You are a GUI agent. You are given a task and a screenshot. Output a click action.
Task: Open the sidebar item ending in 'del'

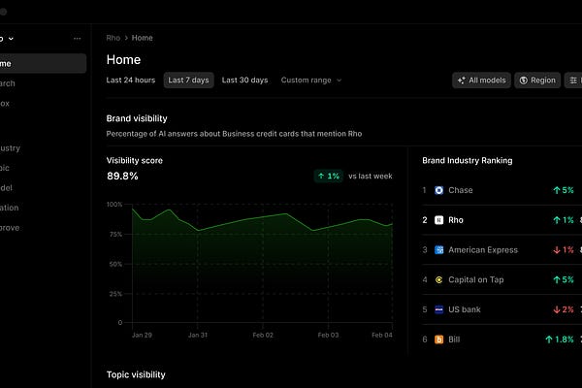pos(6,188)
